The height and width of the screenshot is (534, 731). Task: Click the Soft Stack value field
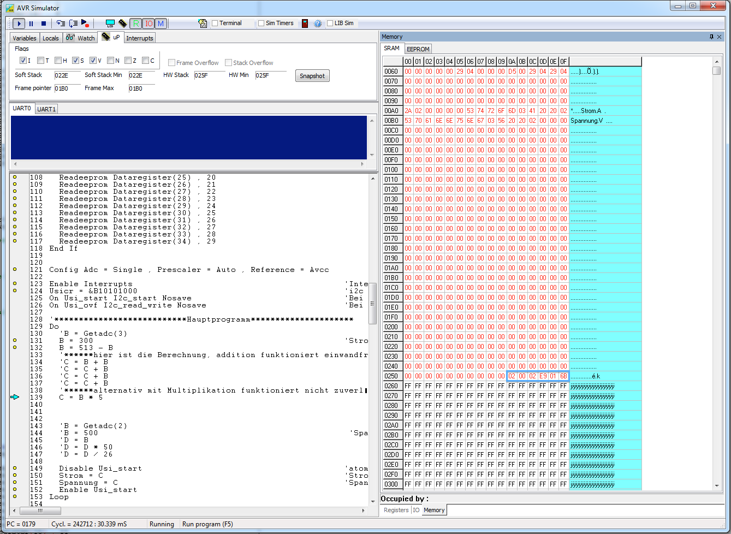point(67,75)
